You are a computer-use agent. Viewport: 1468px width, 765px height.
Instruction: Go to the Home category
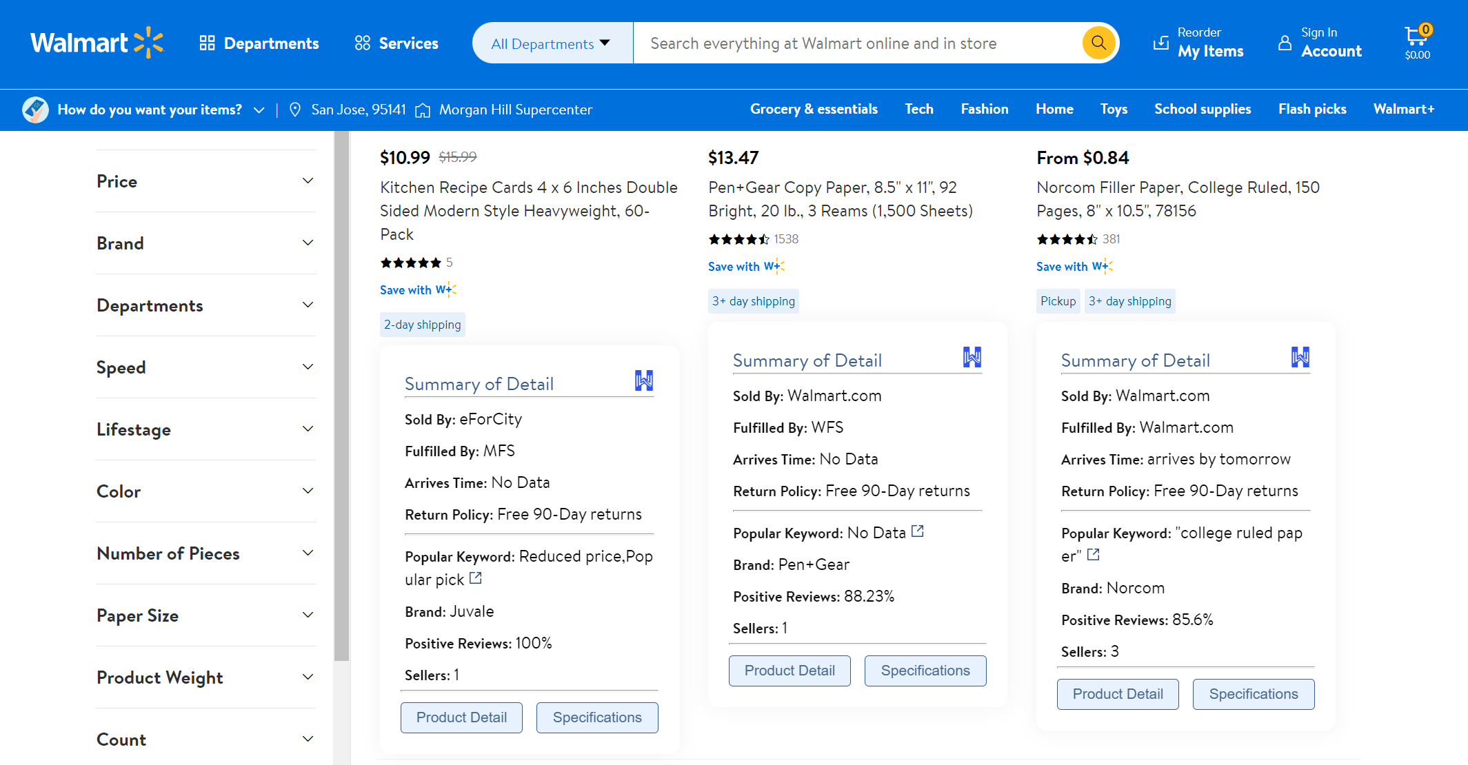click(x=1054, y=109)
